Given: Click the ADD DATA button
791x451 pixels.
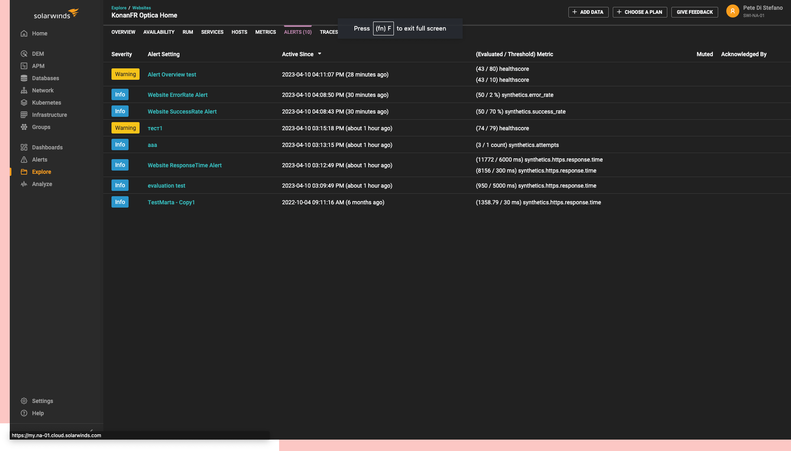Looking at the screenshot, I should [588, 12].
